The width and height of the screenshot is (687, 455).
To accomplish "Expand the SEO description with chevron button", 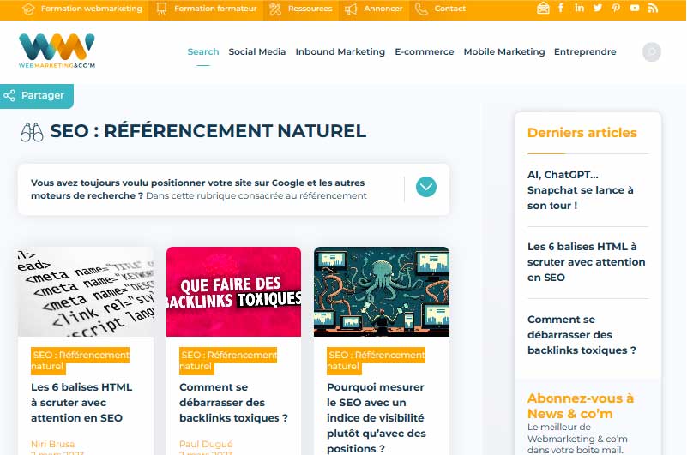I will click(x=426, y=187).
